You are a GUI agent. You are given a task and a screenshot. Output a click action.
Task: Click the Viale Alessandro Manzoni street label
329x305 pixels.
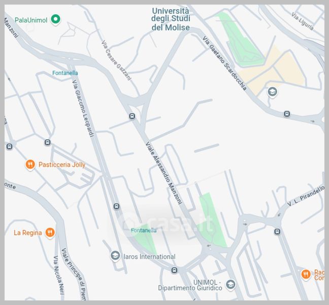coord(163,173)
